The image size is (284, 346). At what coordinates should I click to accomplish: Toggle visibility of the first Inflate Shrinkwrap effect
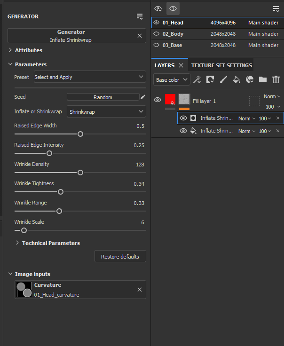tap(183, 118)
